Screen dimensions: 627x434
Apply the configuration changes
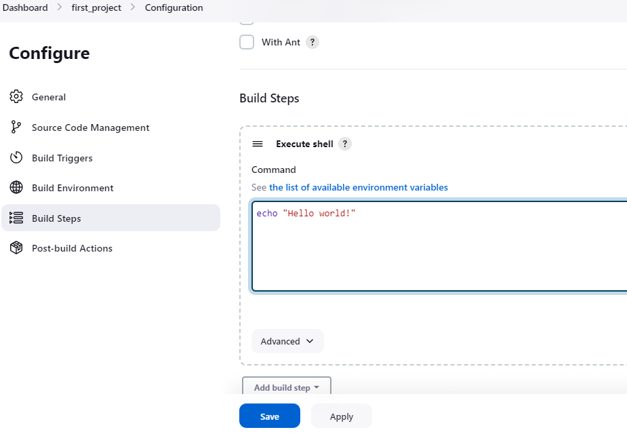pyautogui.click(x=341, y=416)
